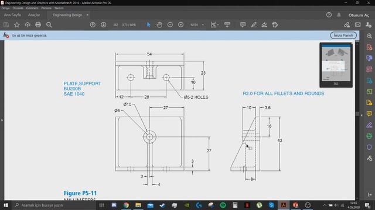375x210 pixels.
Task: Upload the file to the cloud
Action: (28, 24)
